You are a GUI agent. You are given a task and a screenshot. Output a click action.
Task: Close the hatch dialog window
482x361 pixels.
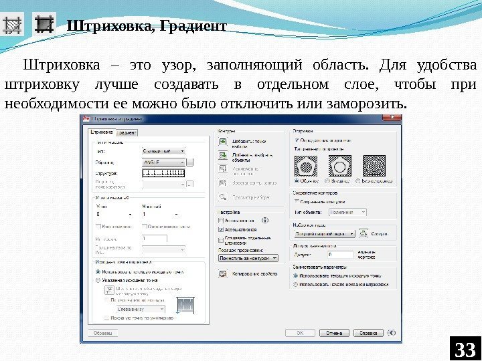(392, 118)
